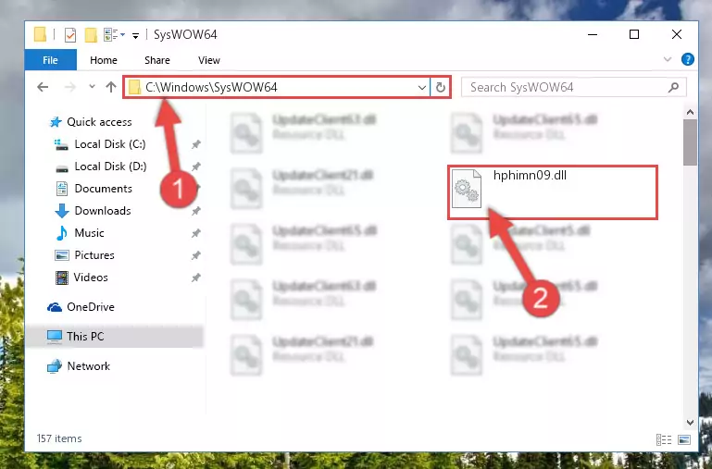The width and height of the screenshot is (712, 469).
Task: Click the address bar path C:\Windows\SysWOW64
Action: point(211,87)
